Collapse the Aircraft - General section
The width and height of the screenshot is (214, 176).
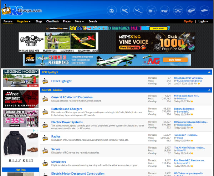(209, 90)
